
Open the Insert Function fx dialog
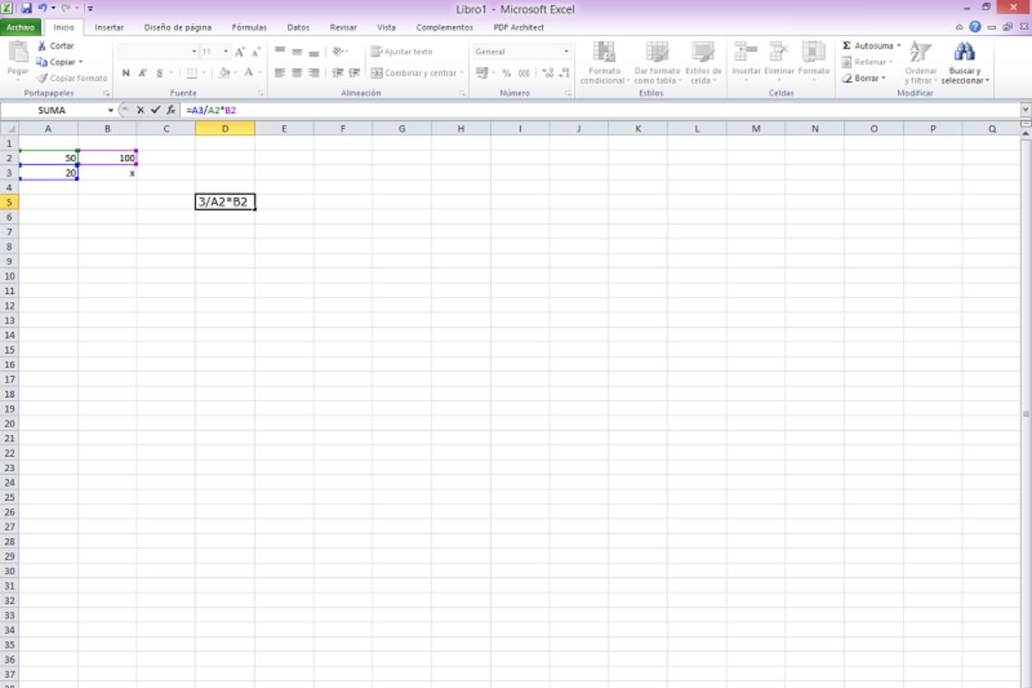pos(171,110)
